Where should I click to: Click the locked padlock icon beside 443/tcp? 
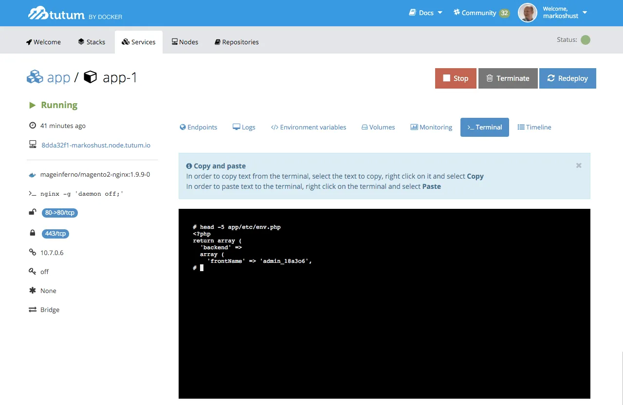(33, 233)
